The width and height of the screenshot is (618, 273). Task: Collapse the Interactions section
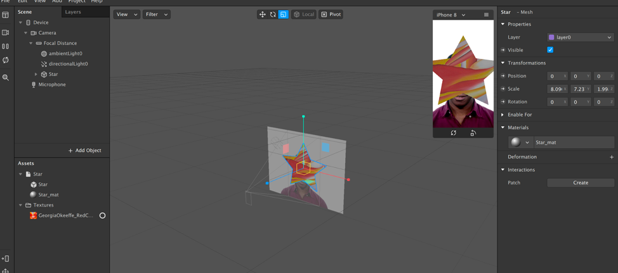503,170
